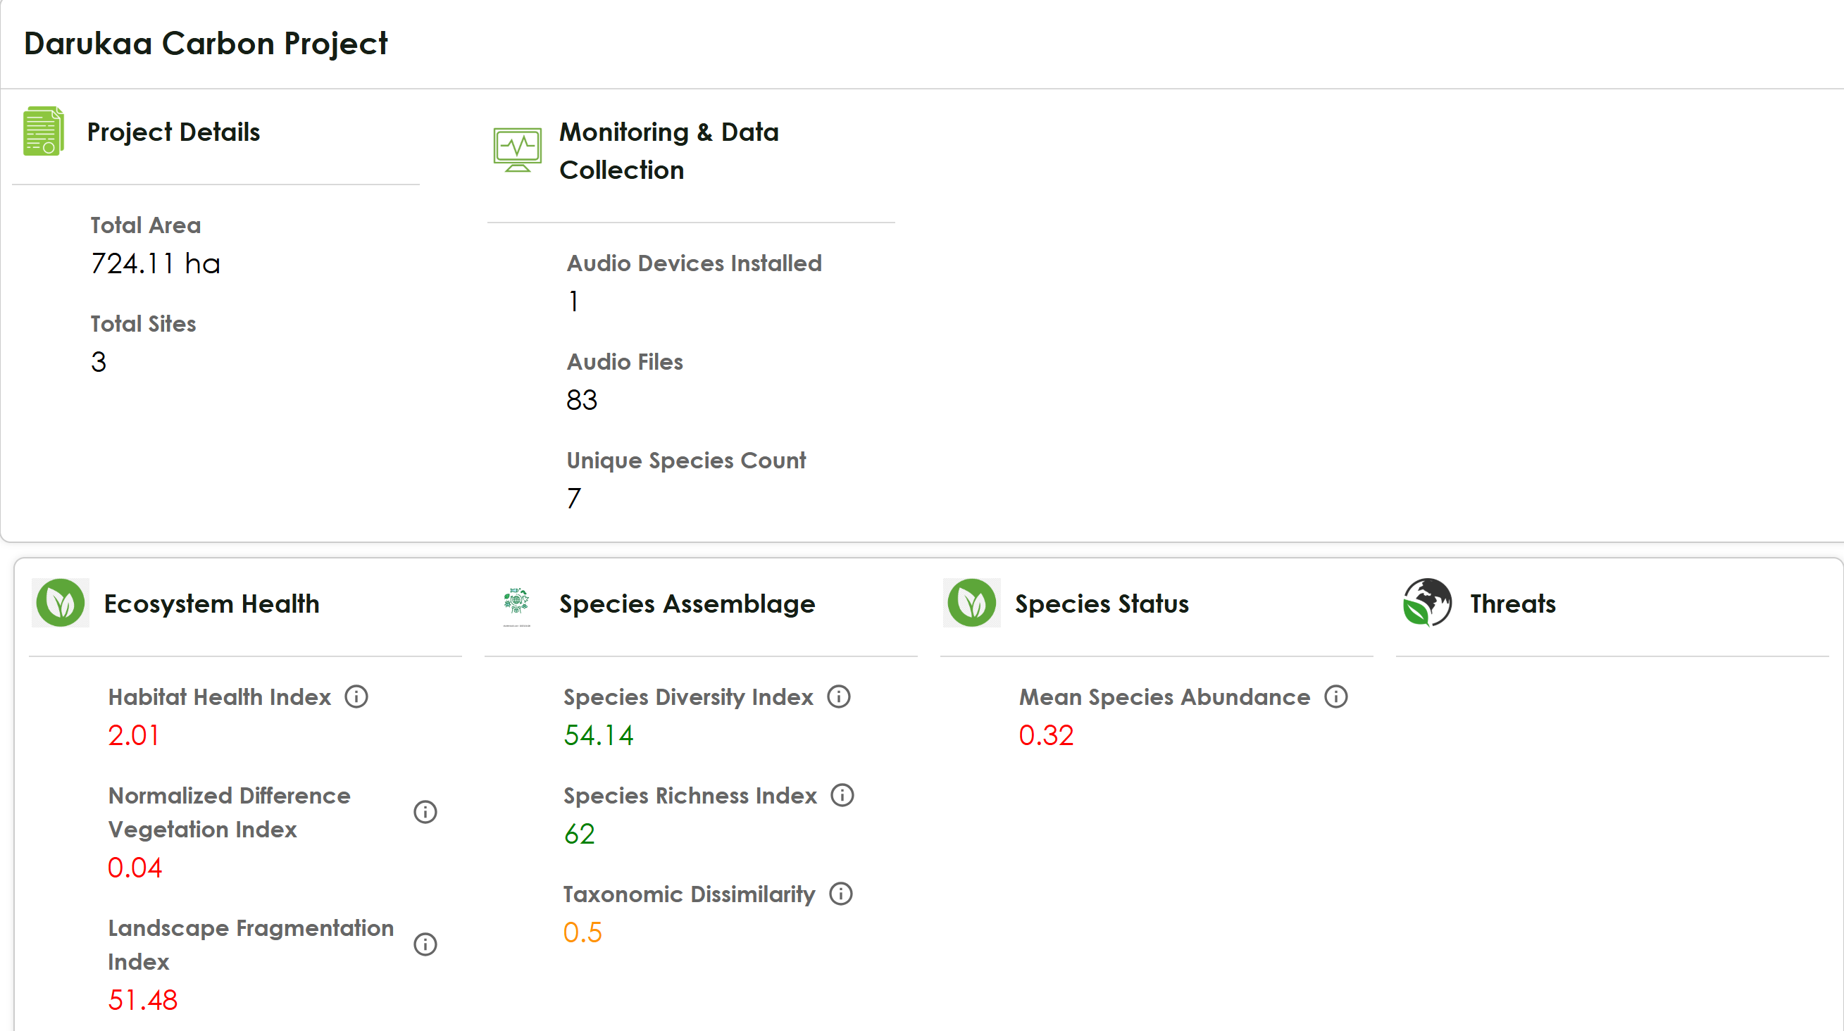Viewport: 1844px width, 1031px height.
Task: Show Taxonomic Dissimilarity info tooltip
Action: (x=841, y=894)
